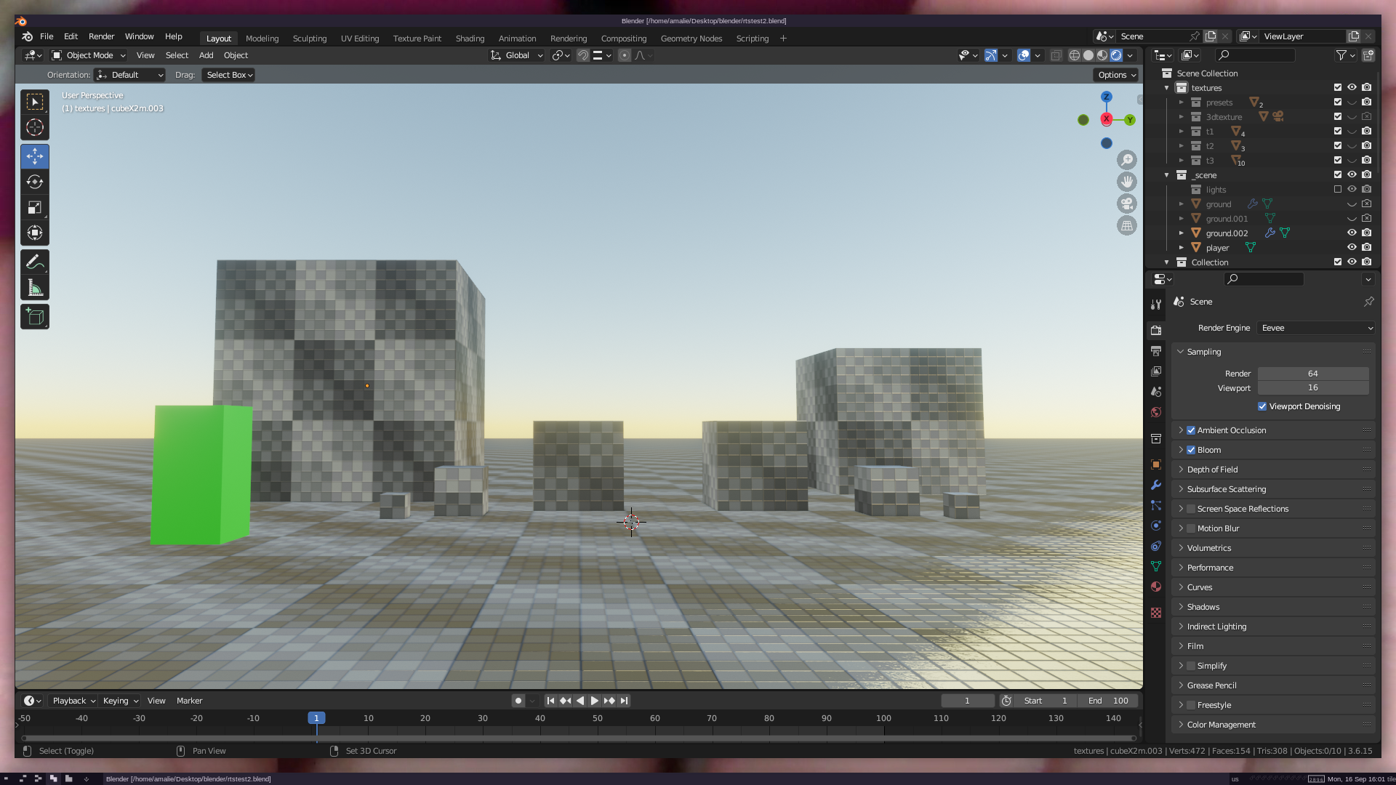Select the Scale tool
The image size is (1396, 785).
(x=35, y=208)
